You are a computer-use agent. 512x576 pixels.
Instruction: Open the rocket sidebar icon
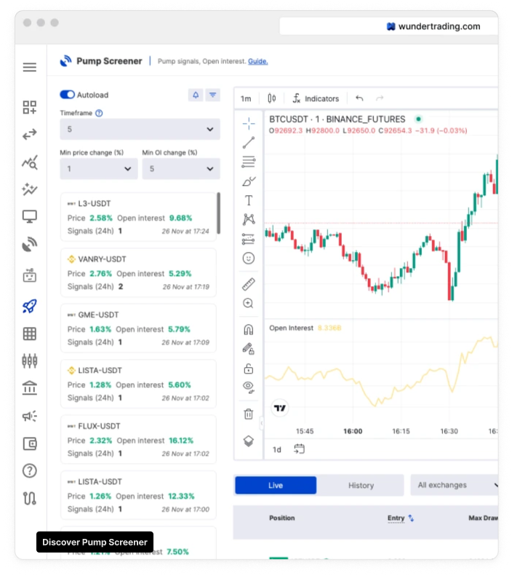click(x=30, y=306)
